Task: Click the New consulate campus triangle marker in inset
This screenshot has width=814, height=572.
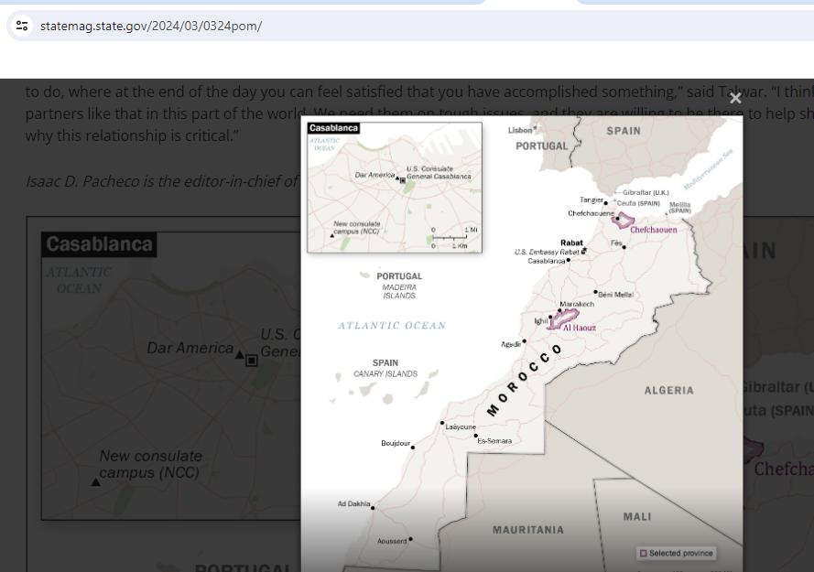Action: [x=331, y=235]
